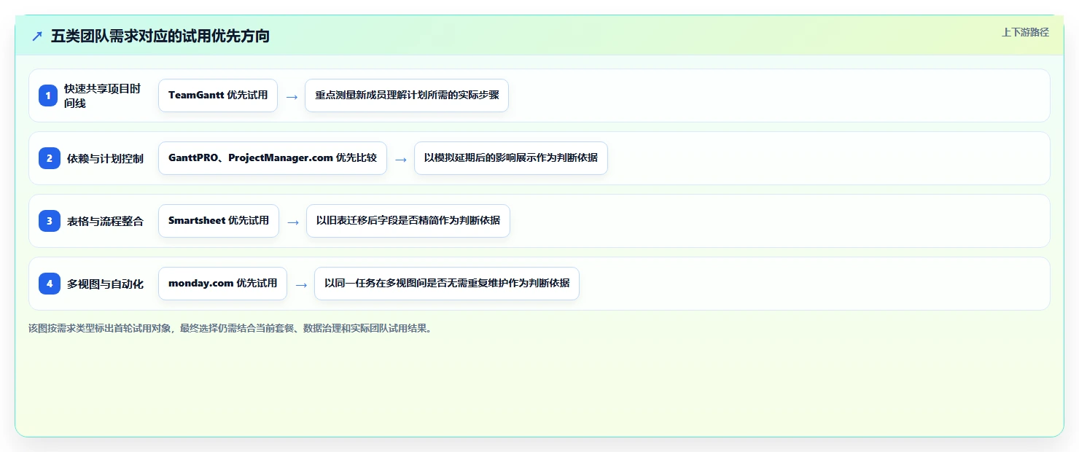Open the monday.com 优先试用 box

click(222, 284)
